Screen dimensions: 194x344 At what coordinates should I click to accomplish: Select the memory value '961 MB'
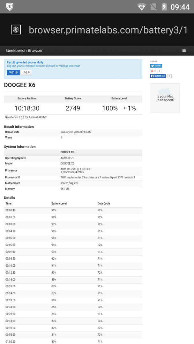coord(65,189)
